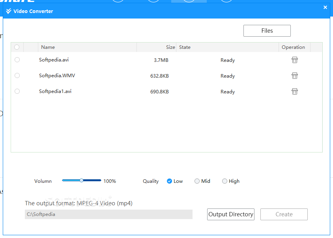Select the Softpedia1.avi row checkbox

click(17, 91)
